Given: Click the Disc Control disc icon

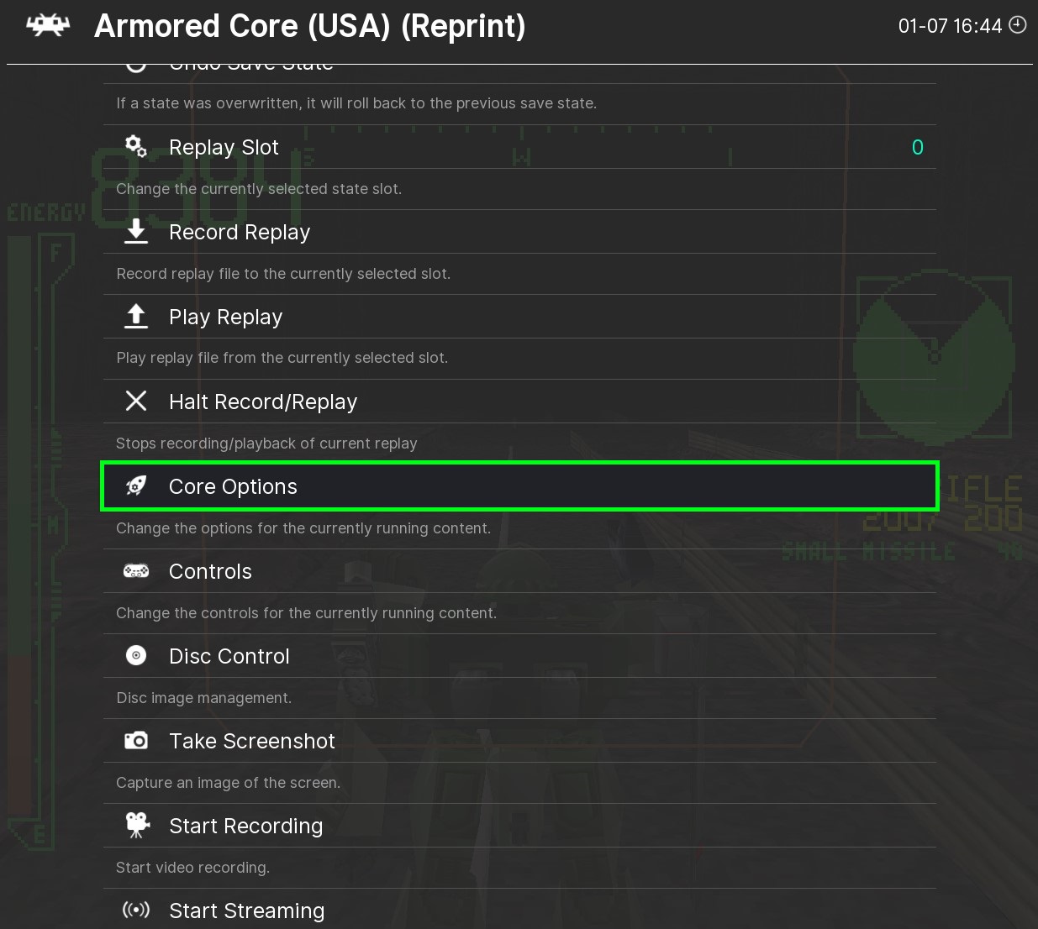Looking at the screenshot, I should tap(136, 656).
